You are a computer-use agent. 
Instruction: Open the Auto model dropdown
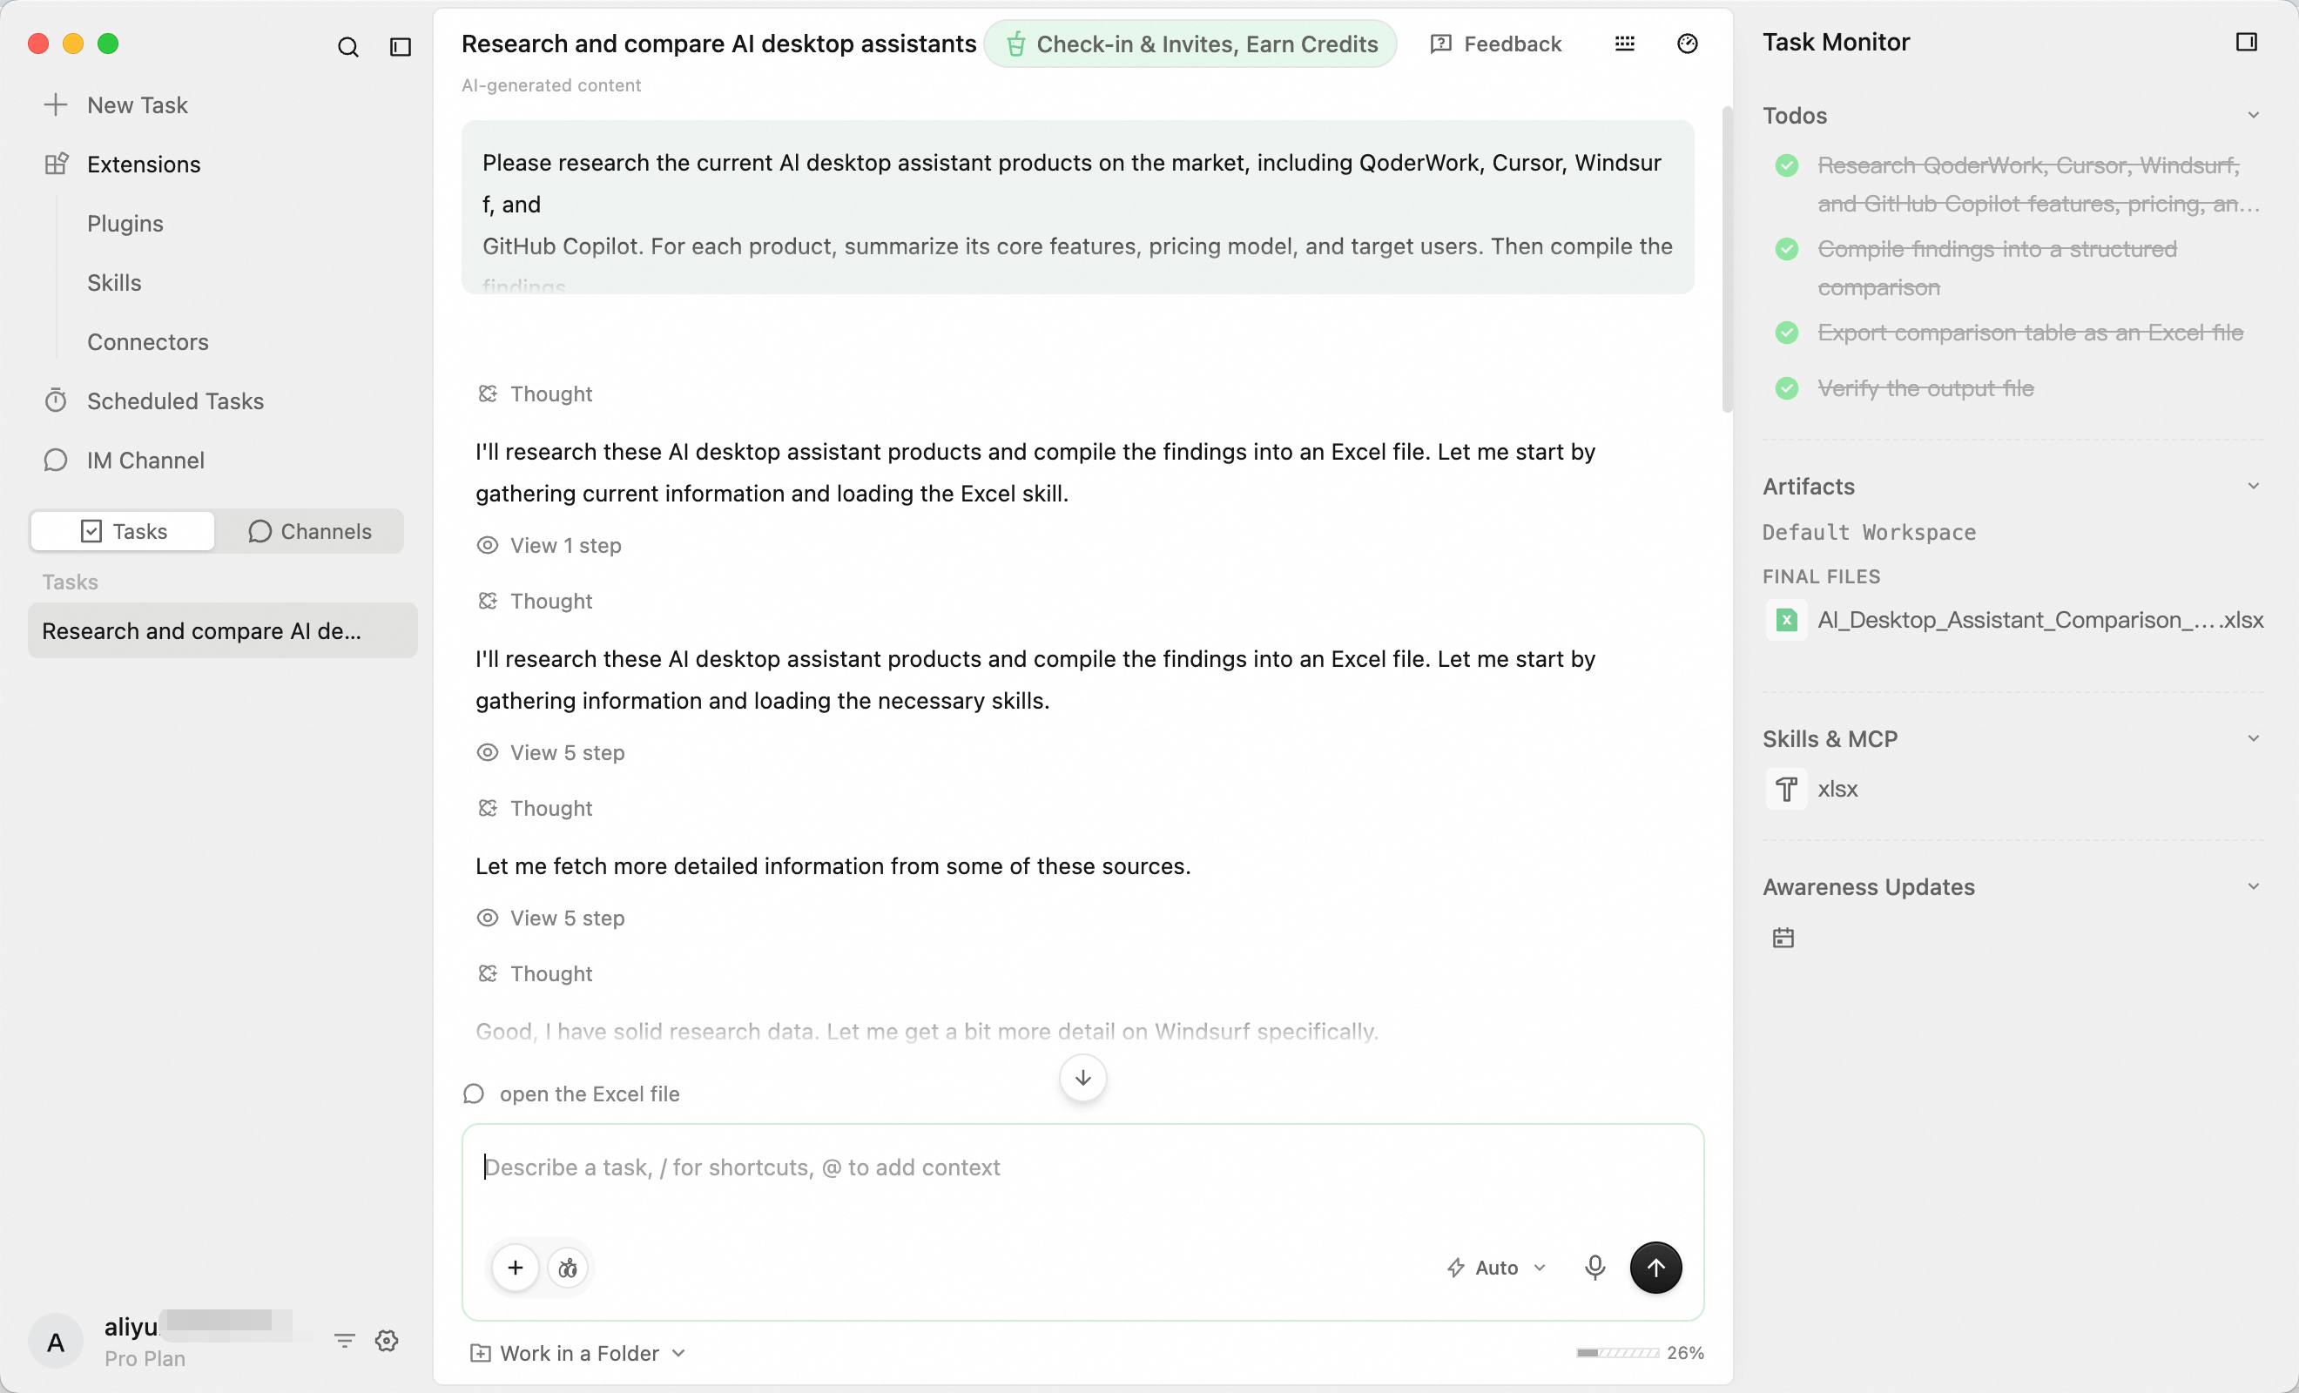pos(1497,1267)
